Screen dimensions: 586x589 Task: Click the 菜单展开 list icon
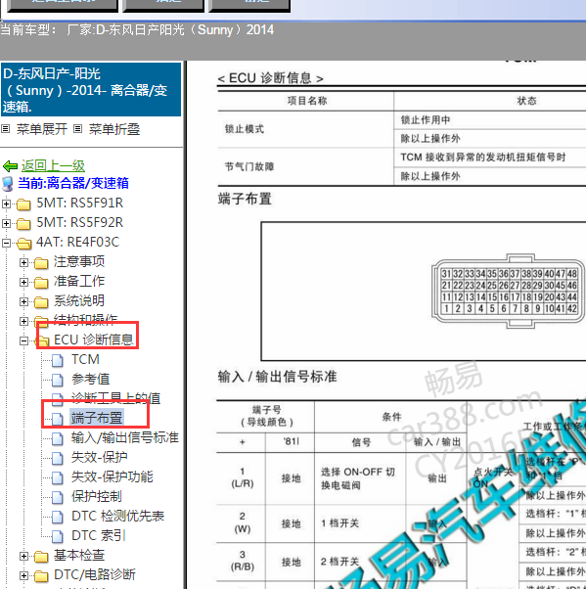coord(5,129)
